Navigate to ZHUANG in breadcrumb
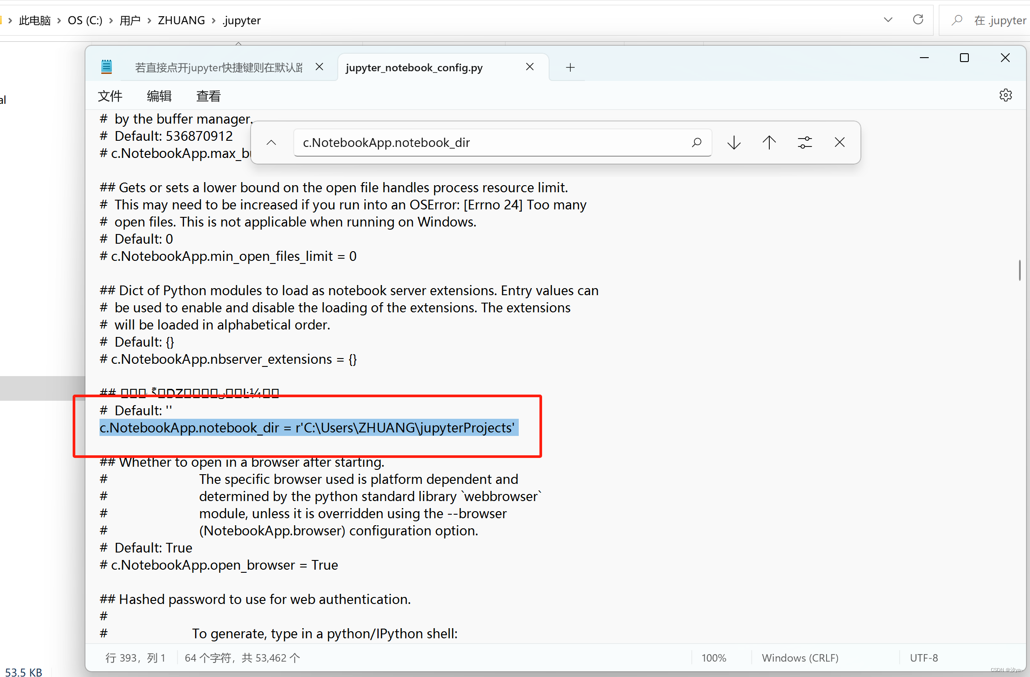Screen dimensions: 1030x677 point(181,20)
